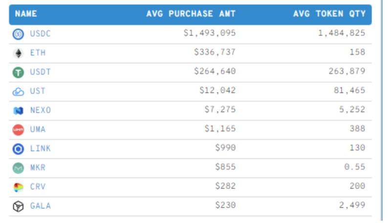The image size is (391, 223).
Task: Click the USDC coin icon
Action: coord(18,34)
